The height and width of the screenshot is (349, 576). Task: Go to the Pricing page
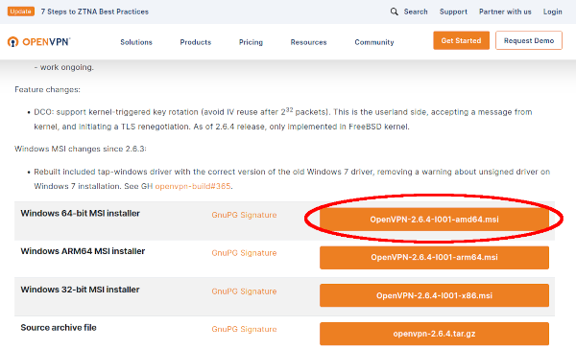tap(251, 42)
